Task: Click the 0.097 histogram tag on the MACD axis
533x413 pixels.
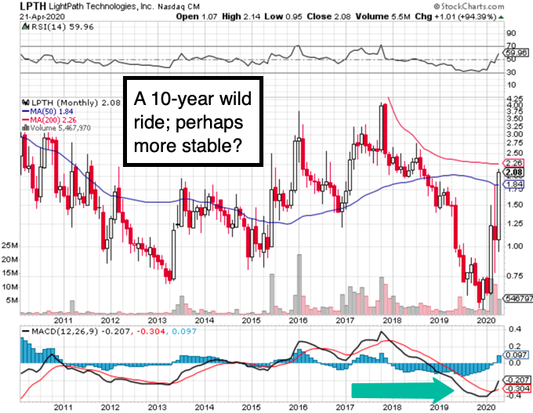Action: (517, 355)
